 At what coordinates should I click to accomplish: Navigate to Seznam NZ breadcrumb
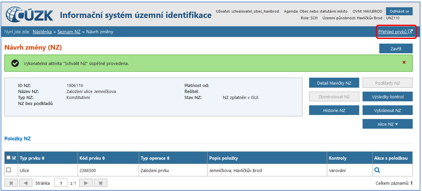tap(69, 32)
